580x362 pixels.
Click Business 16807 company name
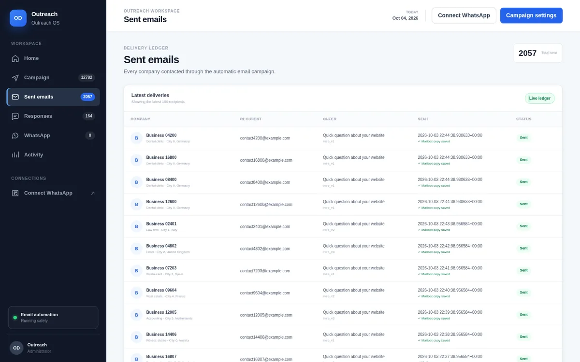(x=161, y=357)
